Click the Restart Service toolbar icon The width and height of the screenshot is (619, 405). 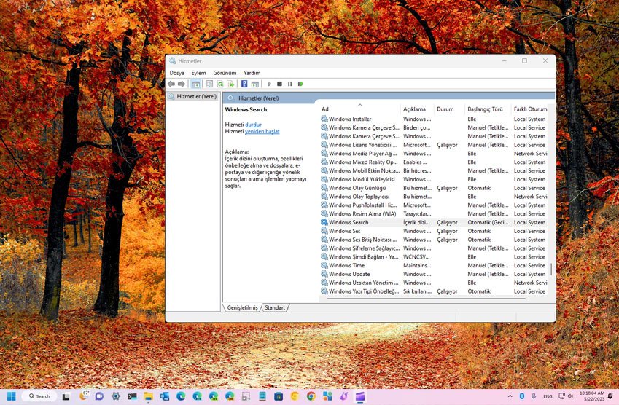tap(300, 84)
